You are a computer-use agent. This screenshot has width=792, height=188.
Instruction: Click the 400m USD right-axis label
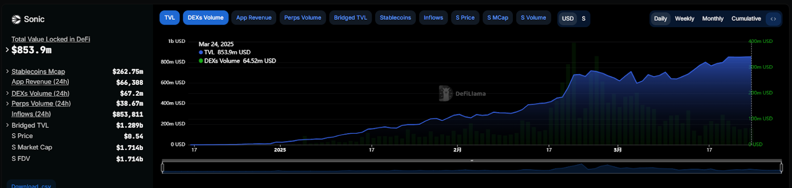[761, 41]
